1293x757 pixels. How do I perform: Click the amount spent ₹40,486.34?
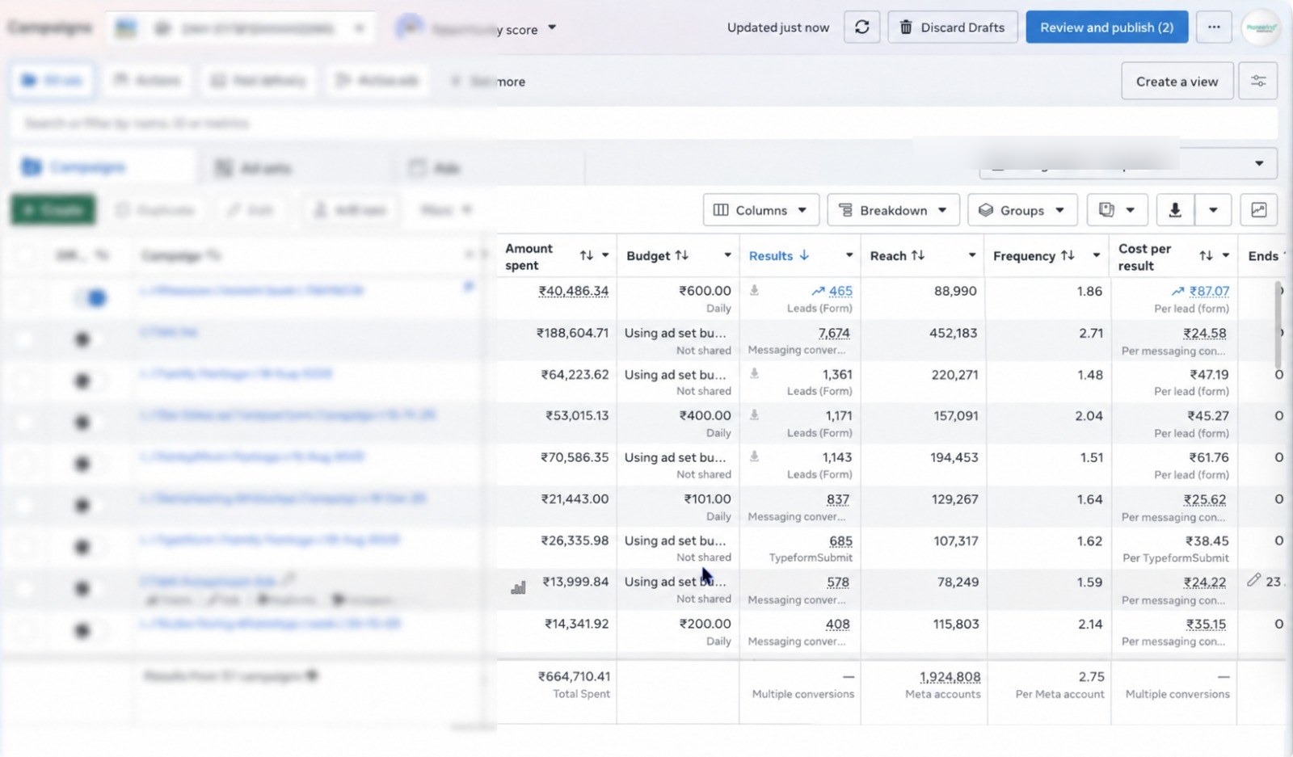(x=574, y=291)
